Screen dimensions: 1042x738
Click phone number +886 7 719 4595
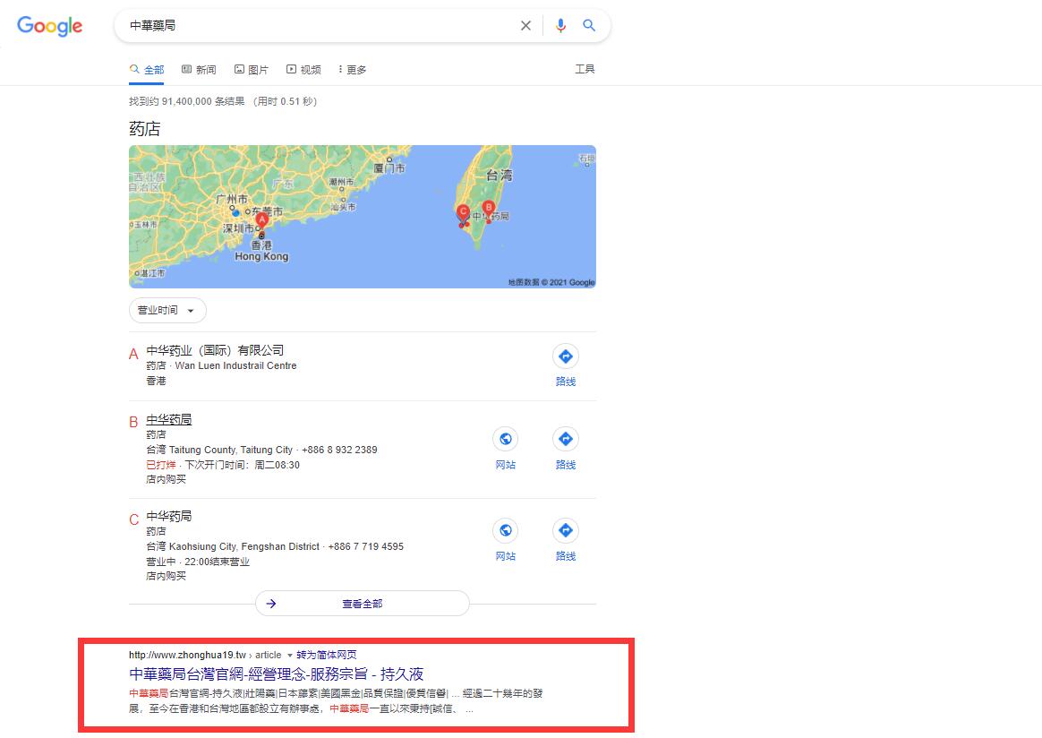tap(365, 546)
